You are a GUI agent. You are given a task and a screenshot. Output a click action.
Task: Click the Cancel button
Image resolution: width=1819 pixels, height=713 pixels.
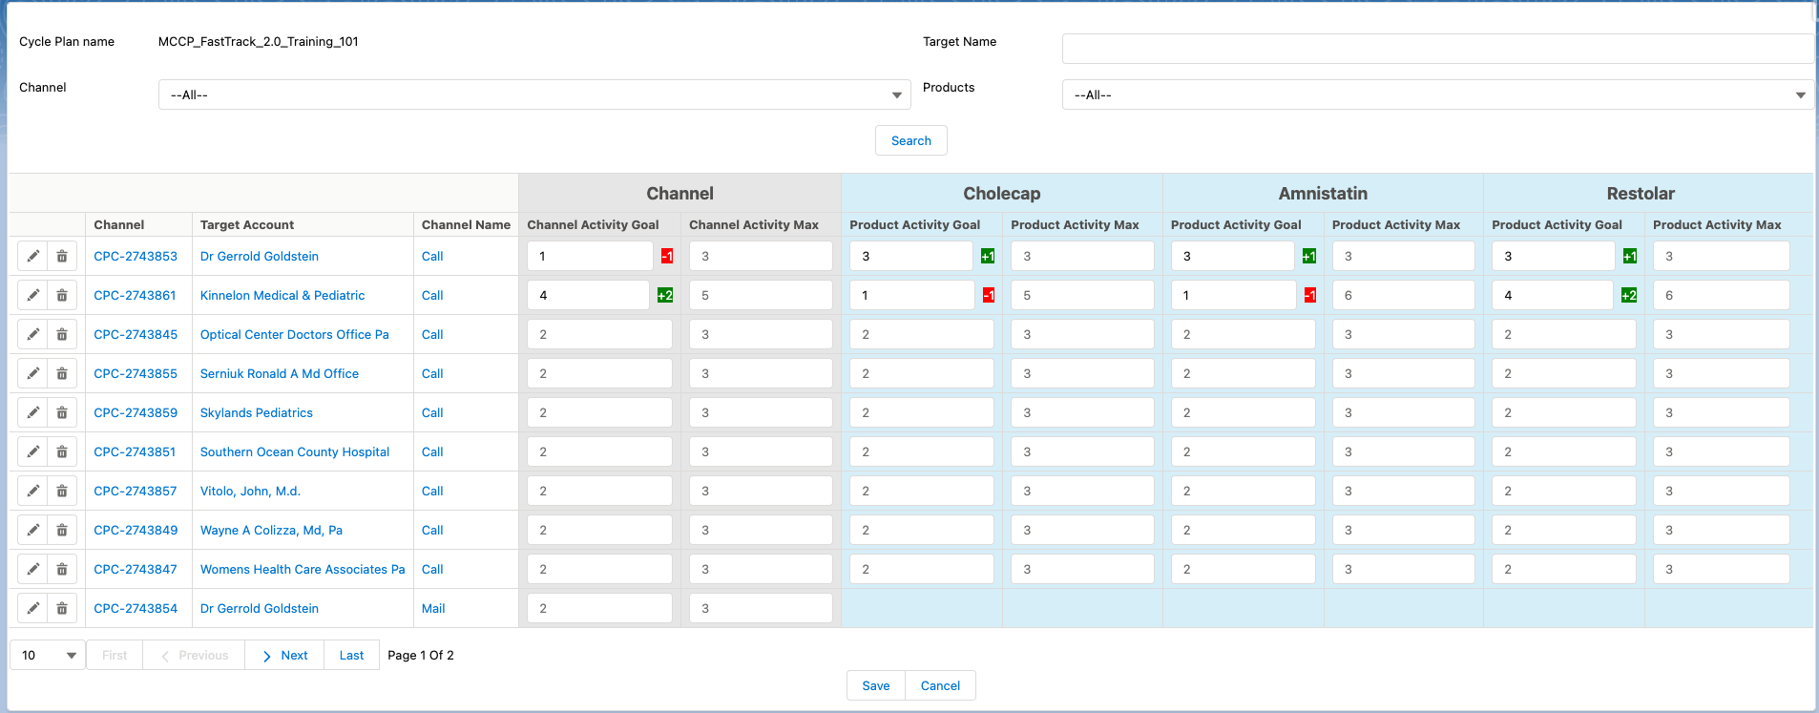[x=940, y=685]
